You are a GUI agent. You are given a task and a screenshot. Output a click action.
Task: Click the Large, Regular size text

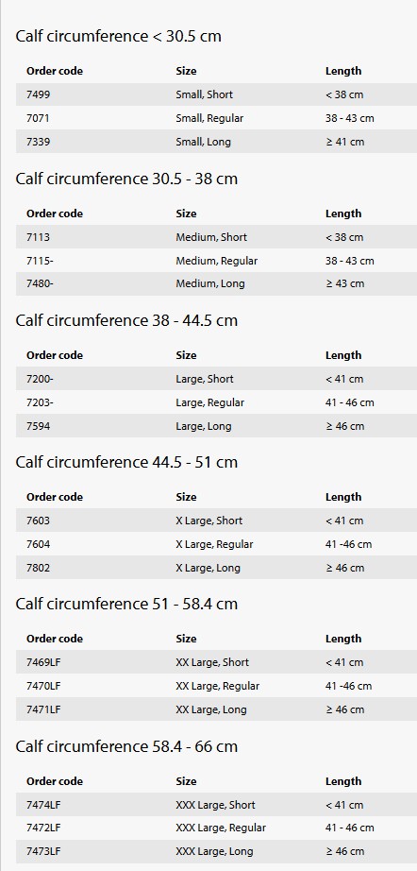tap(209, 402)
